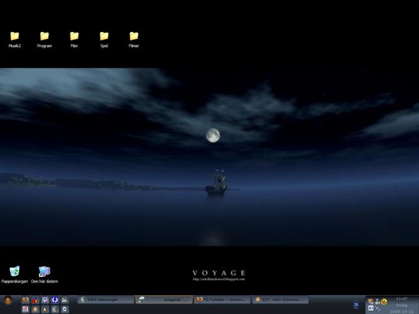
Task: Click the tray icon right of volume
Action: [378, 308]
